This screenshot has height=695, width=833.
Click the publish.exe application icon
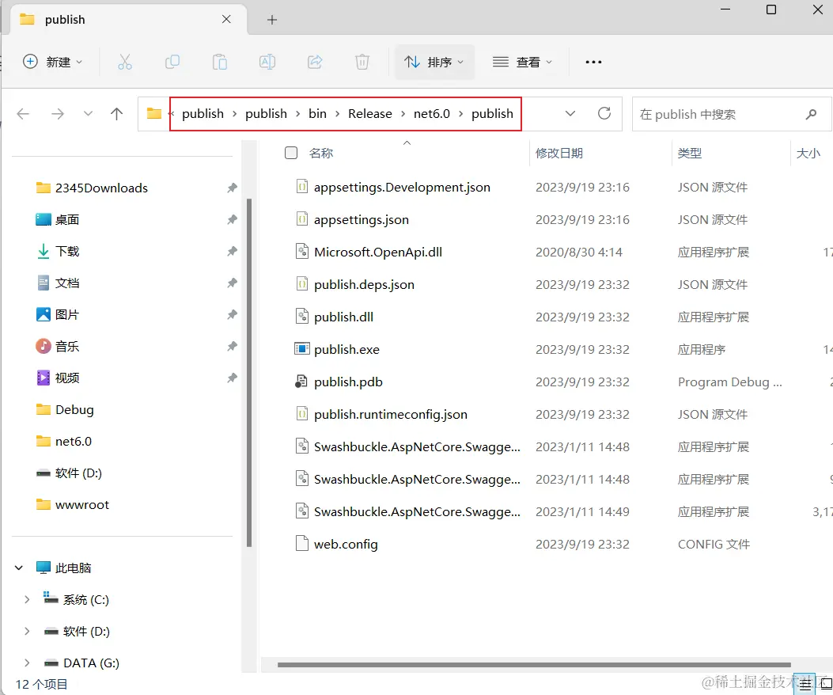point(301,349)
